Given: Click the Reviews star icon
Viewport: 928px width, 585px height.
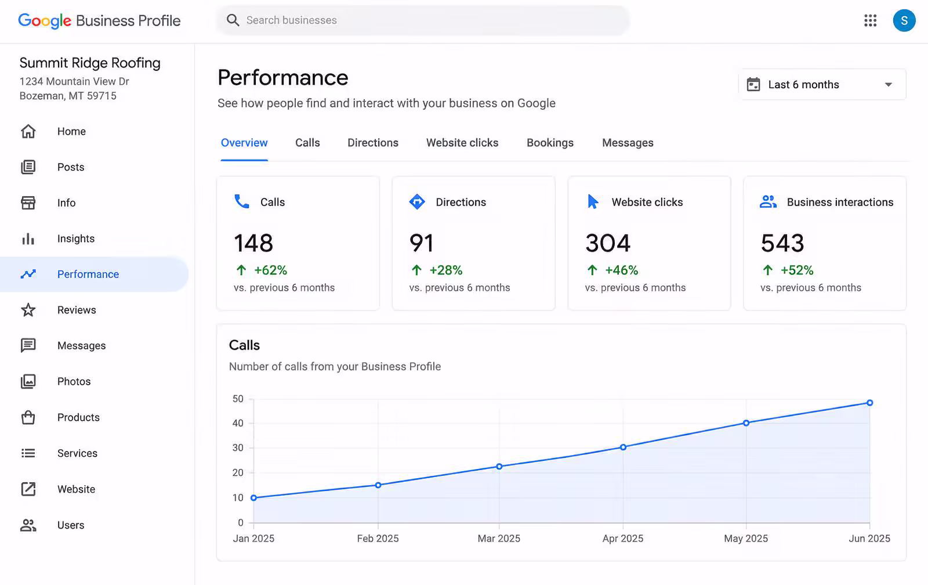Looking at the screenshot, I should click(x=28, y=310).
